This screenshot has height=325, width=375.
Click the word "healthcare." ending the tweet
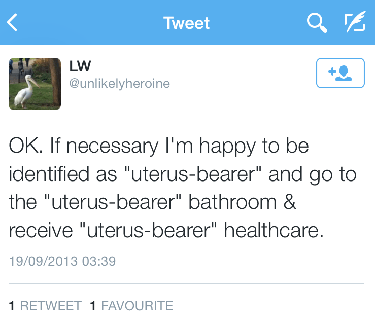[274, 231]
